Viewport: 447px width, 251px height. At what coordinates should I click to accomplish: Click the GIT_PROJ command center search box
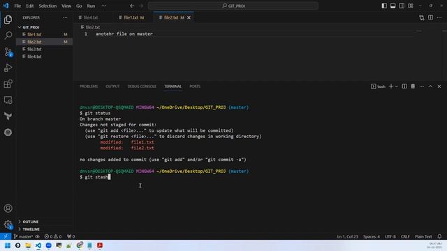233,6
